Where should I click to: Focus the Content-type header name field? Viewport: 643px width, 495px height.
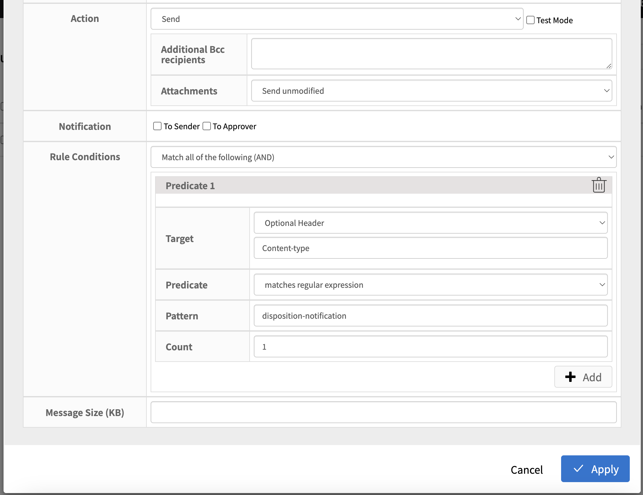point(430,248)
